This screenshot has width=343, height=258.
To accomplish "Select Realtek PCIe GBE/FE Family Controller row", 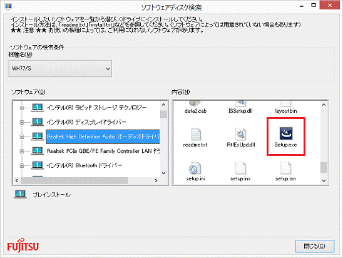I will (x=103, y=151).
